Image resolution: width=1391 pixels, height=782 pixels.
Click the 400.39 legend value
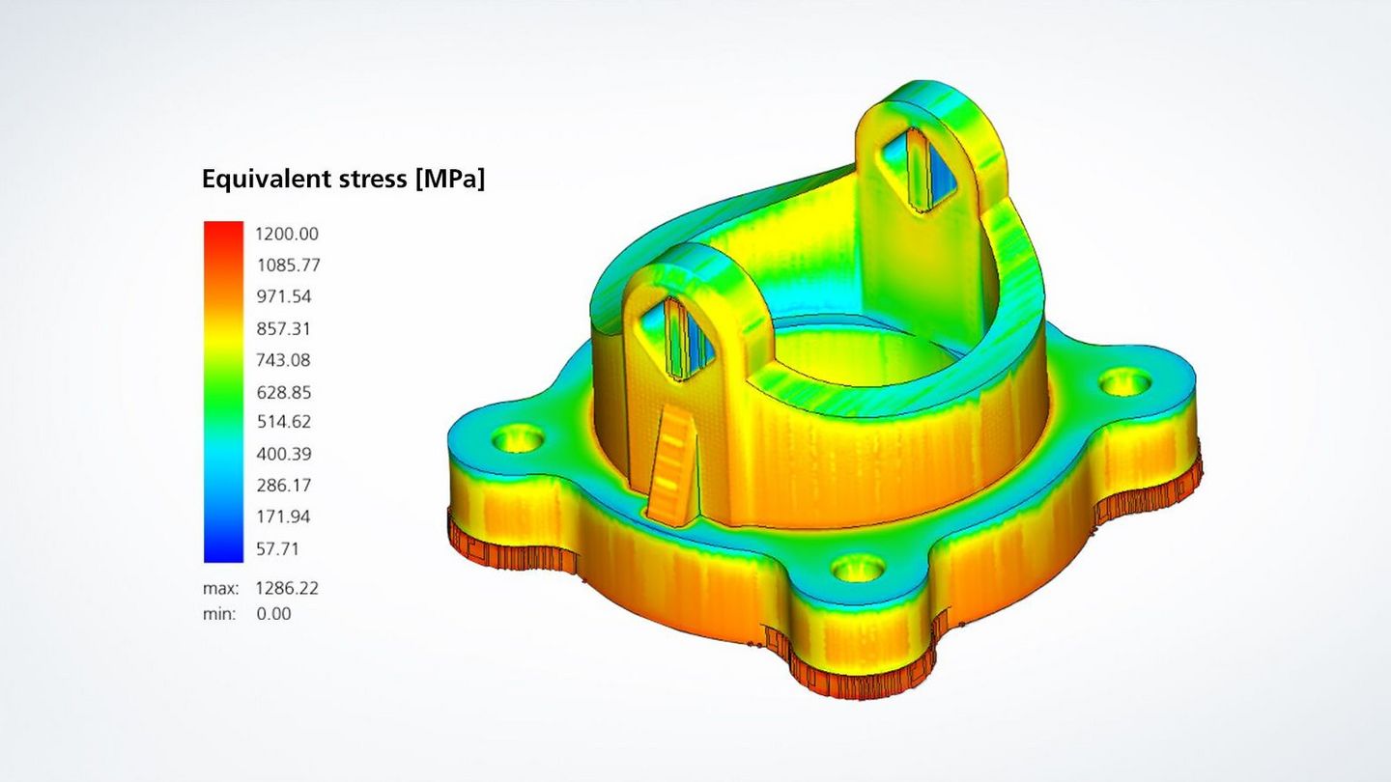283,454
